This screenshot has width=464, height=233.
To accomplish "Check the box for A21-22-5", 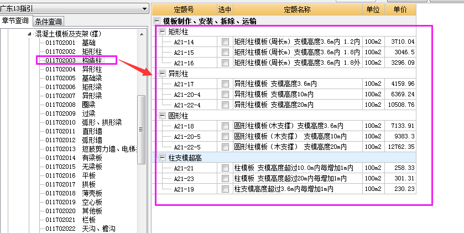I will pyautogui.click(x=225, y=147).
